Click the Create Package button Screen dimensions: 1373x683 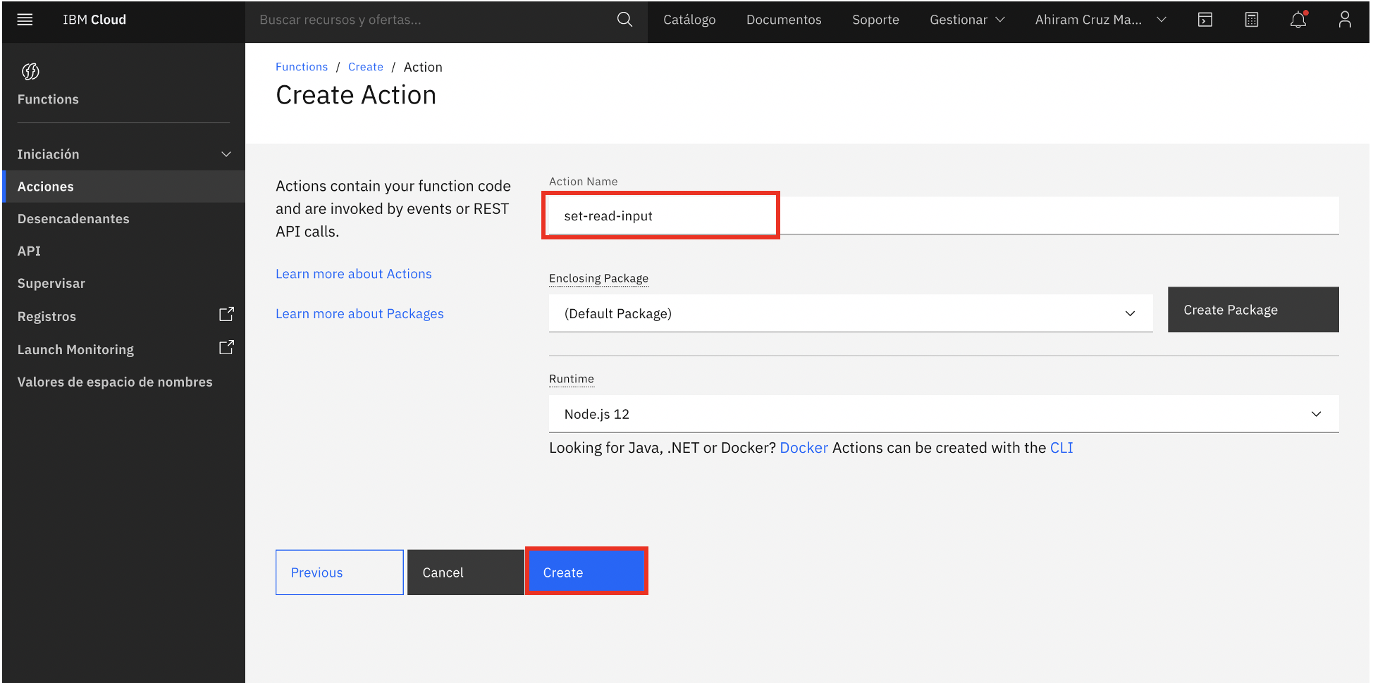tap(1253, 310)
